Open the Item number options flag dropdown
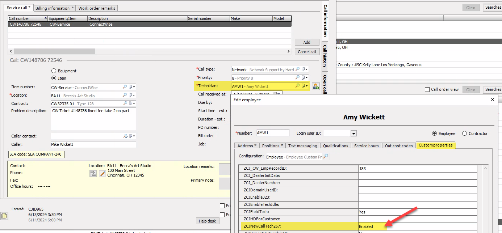Image resolution: width=502 pixels, height=233 pixels. pyautogui.click(x=132, y=87)
